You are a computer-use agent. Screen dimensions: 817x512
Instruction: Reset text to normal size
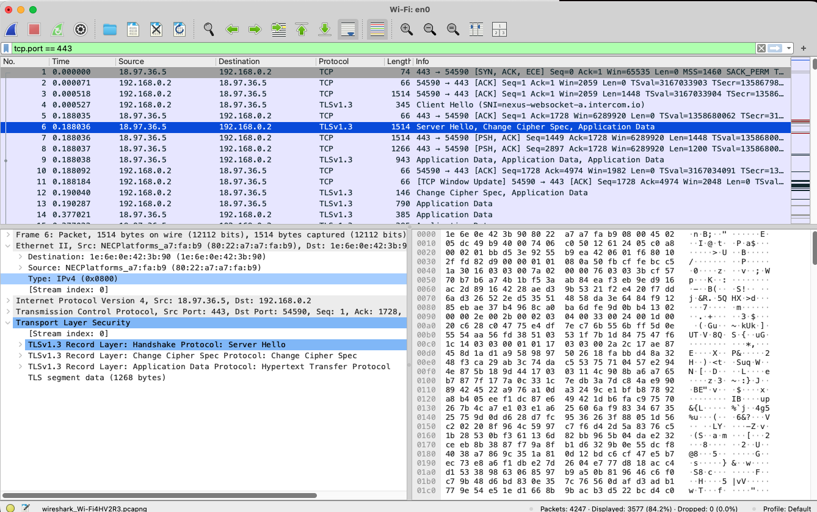click(453, 29)
